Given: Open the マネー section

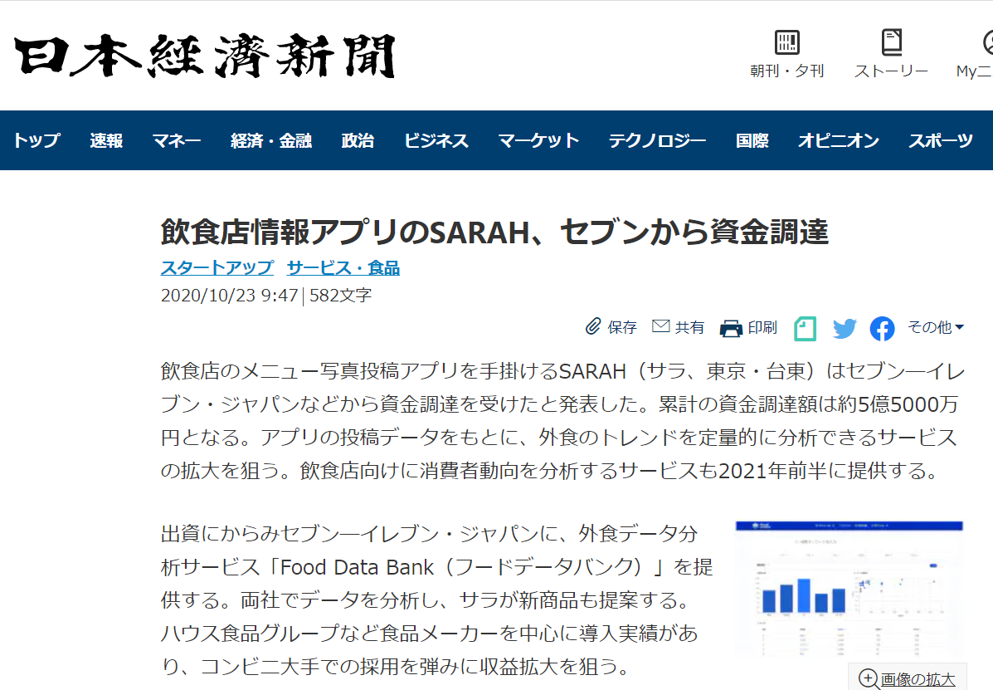Looking at the screenshot, I should pyautogui.click(x=177, y=140).
